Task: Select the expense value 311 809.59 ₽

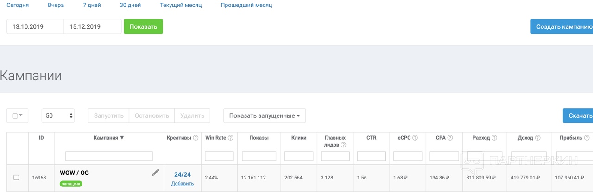Action: click(481, 178)
